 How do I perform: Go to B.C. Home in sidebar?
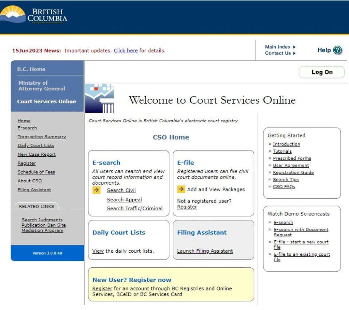(31, 69)
